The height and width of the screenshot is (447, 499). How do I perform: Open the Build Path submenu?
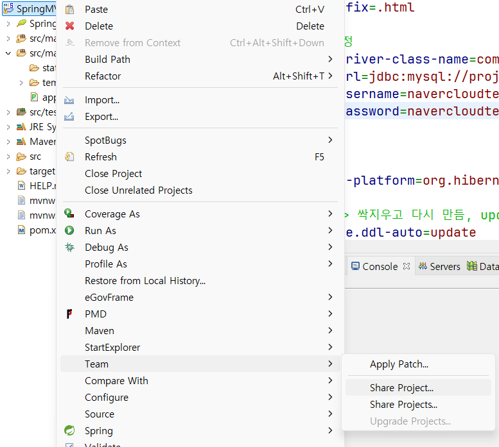click(200, 60)
